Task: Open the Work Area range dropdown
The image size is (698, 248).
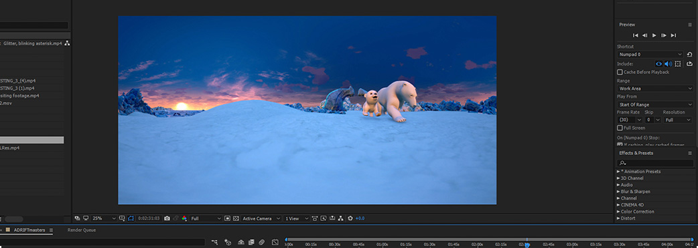Action: 655,88
